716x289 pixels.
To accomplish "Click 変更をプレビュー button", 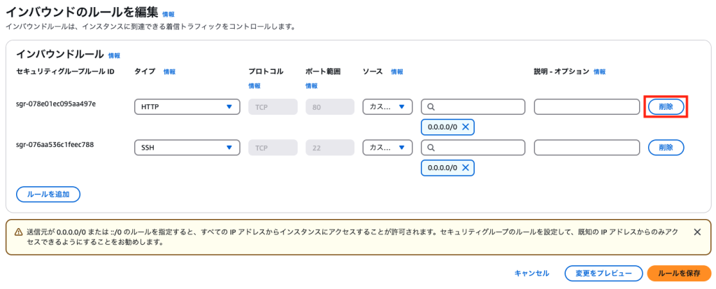I will [x=603, y=273].
